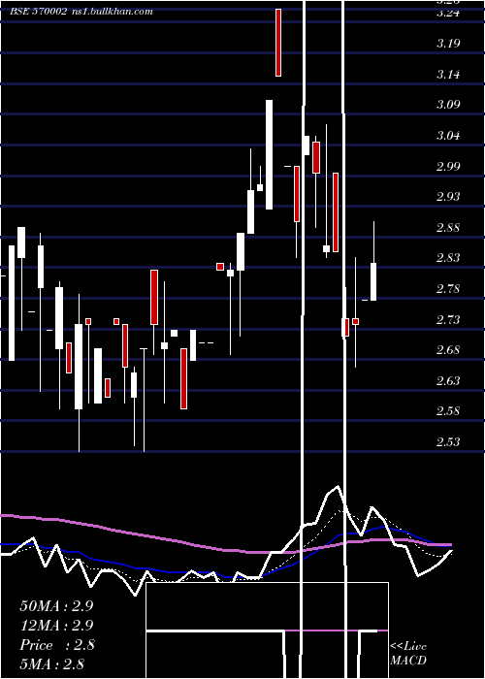Viewport: 485px width, 679px height.
Task: Pick the 2.99 price axis label
Action: [448, 166]
